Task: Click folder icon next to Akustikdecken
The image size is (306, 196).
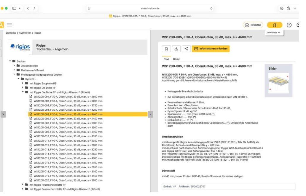Action: (18, 66)
